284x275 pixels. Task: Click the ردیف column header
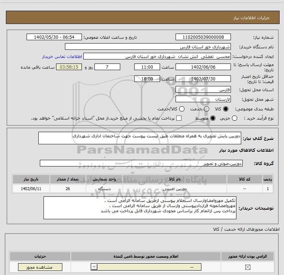(268, 179)
